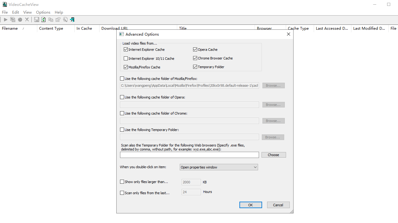Image resolution: width=398 pixels, height=223 pixels.
Task: Click the Cancel button
Action: [278, 205]
